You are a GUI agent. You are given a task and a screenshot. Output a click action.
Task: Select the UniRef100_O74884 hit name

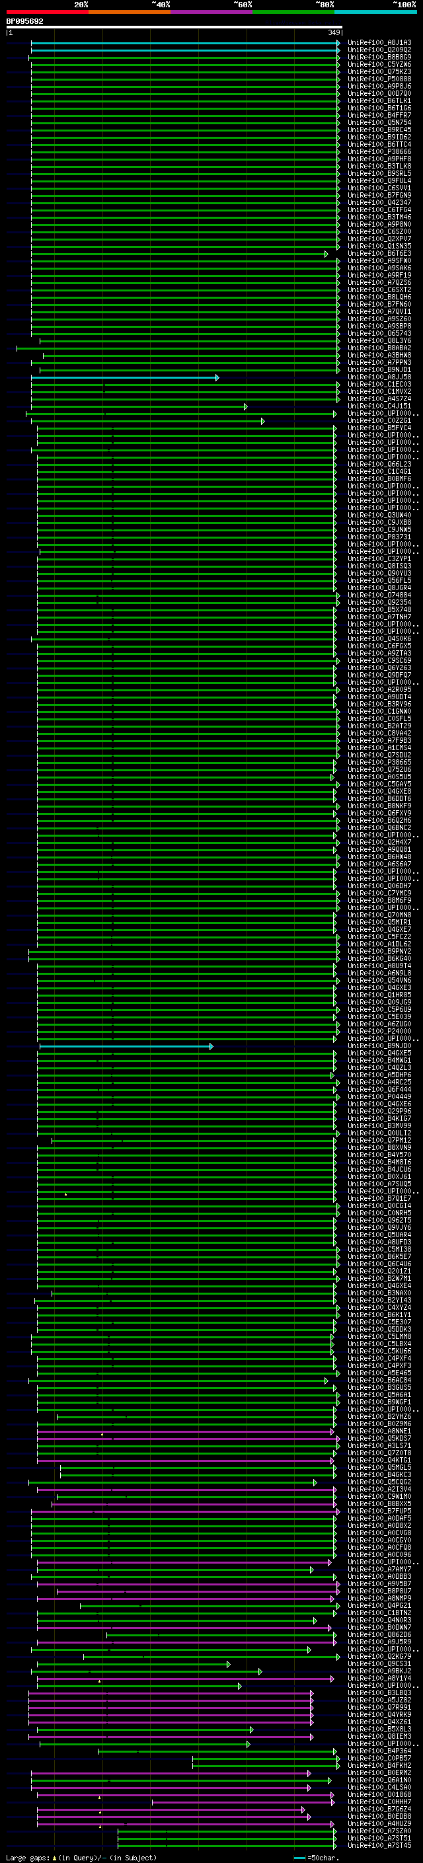coord(379,595)
